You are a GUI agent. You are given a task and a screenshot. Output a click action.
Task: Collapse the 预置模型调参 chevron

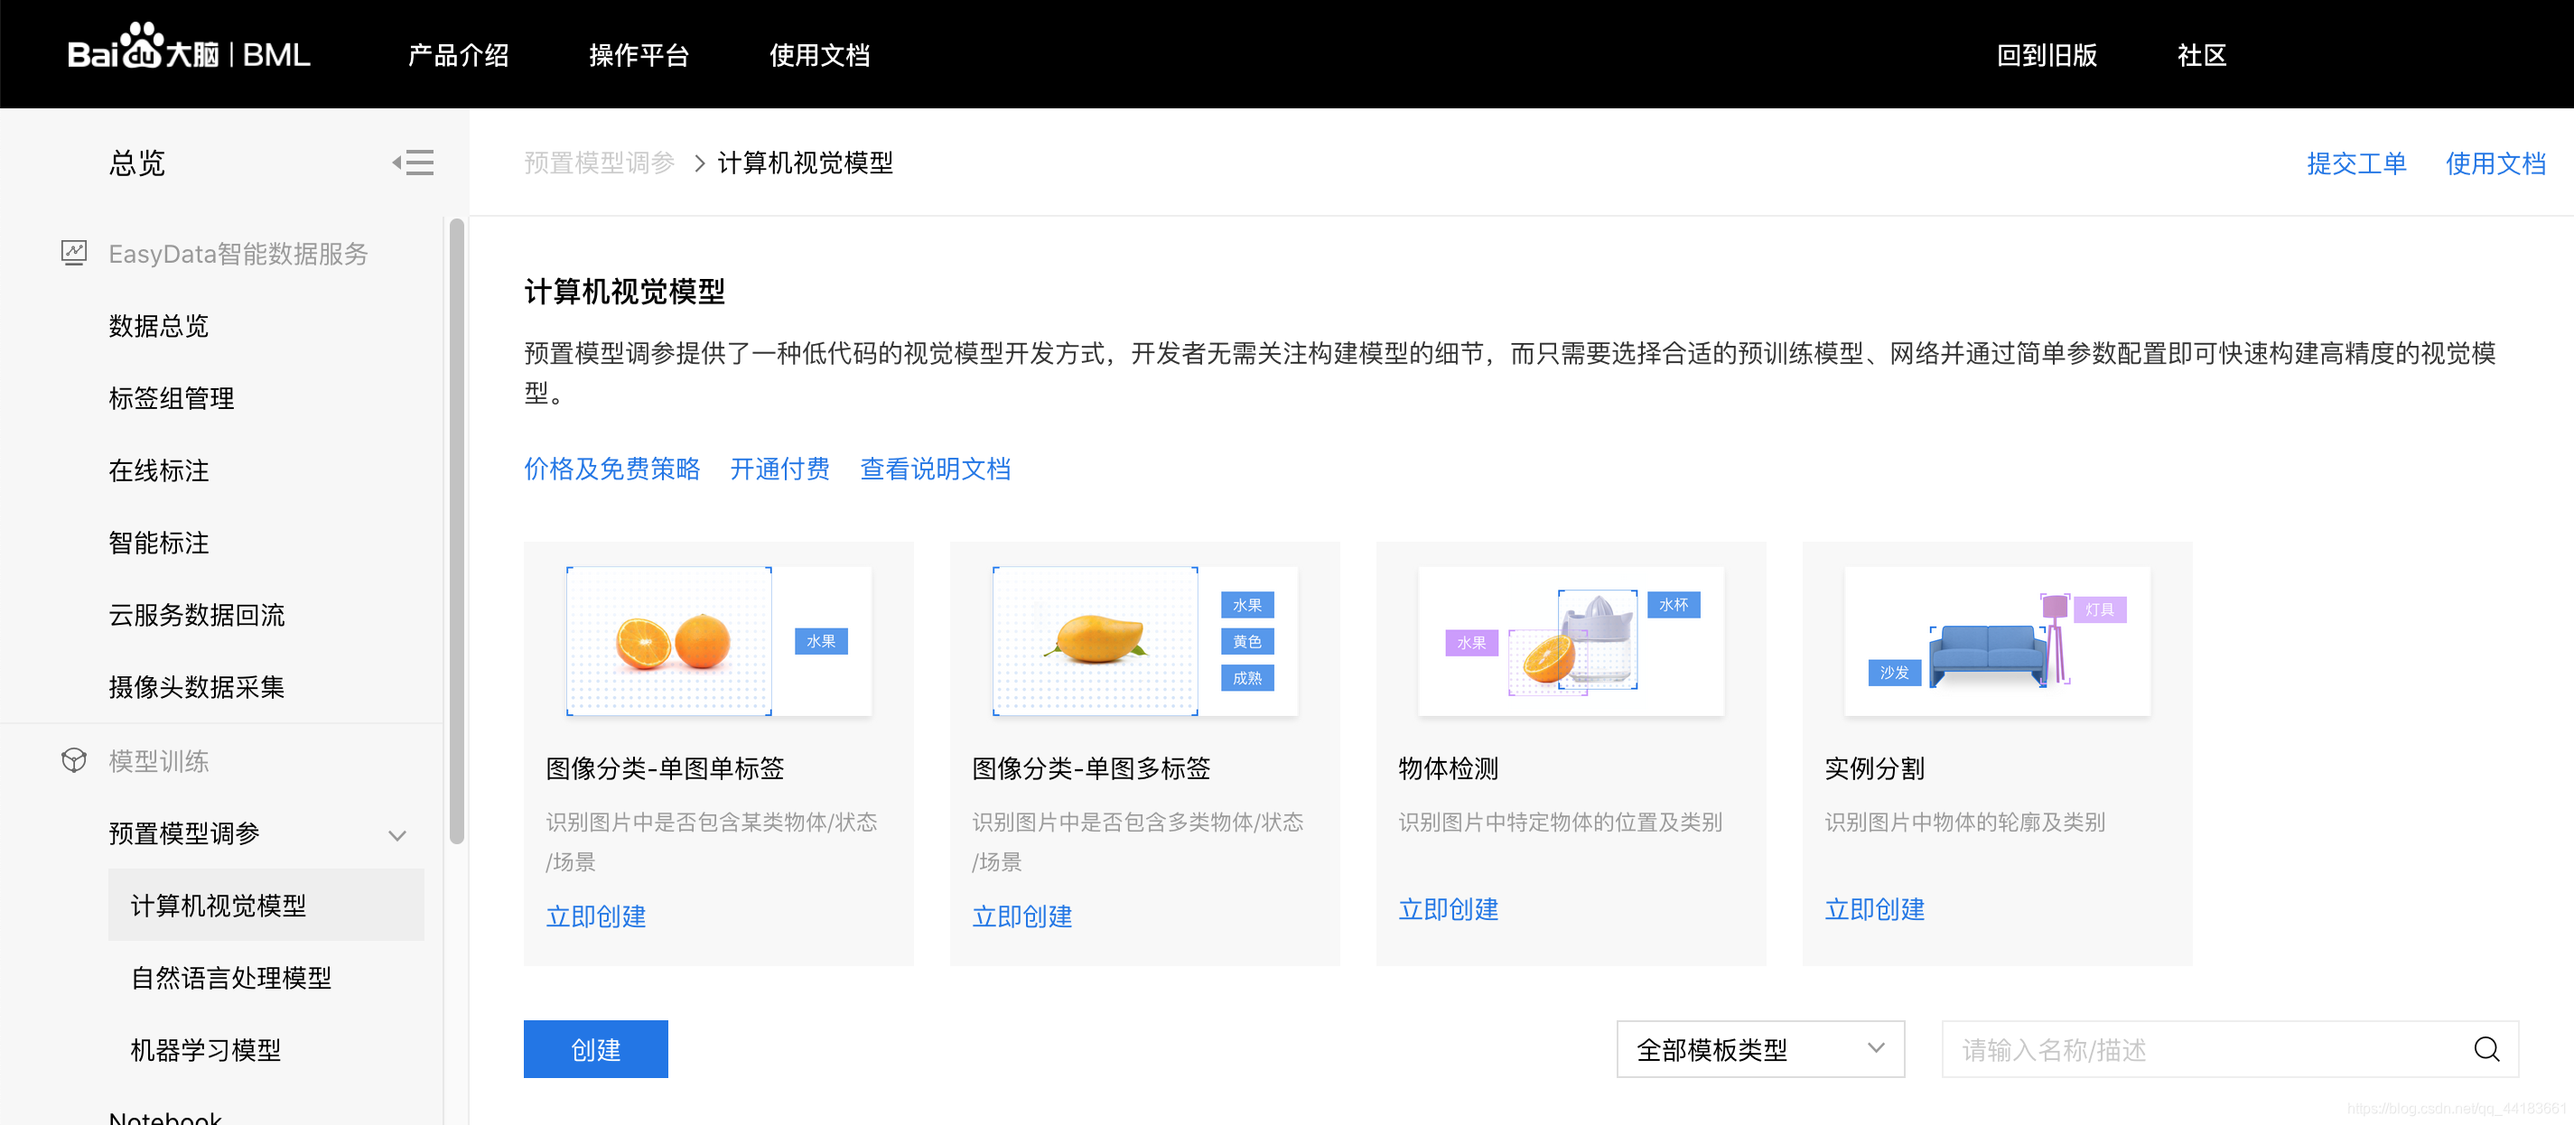tap(397, 835)
